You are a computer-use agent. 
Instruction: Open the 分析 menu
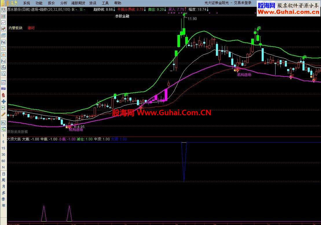pyautogui.click(x=64, y=3)
